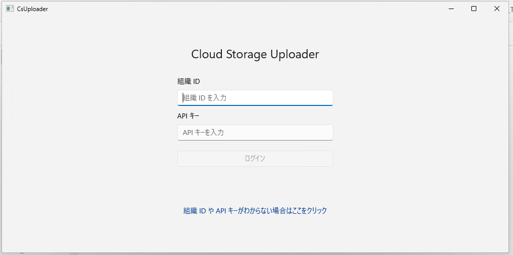Image resolution: width=513 pixels, height=255 pixels.
Task: Click the CsUploader app icon in title bar
Action: 10,9
